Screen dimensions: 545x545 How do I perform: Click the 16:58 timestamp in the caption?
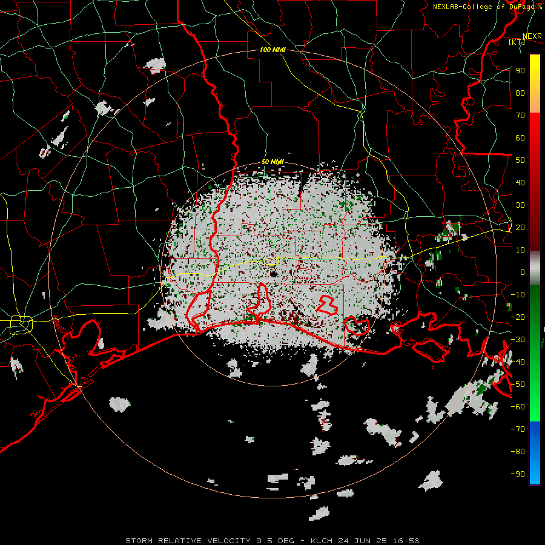406,541
